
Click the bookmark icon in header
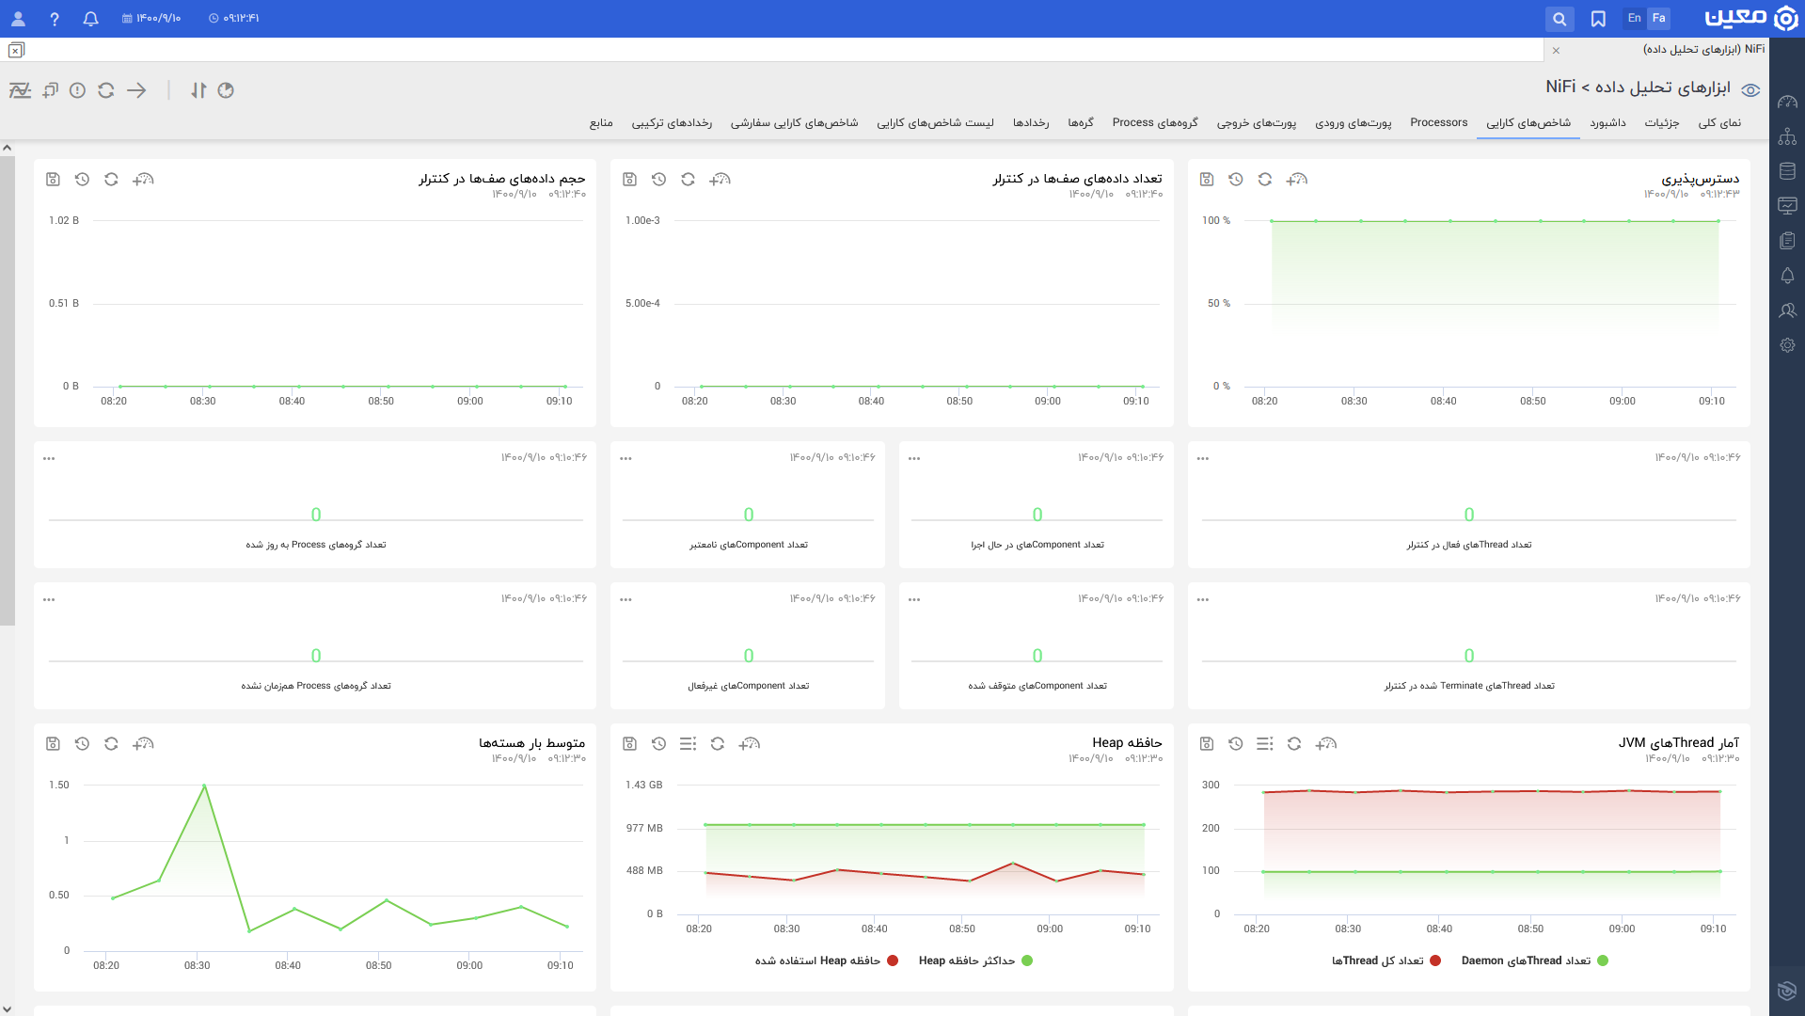(1598, 19)
